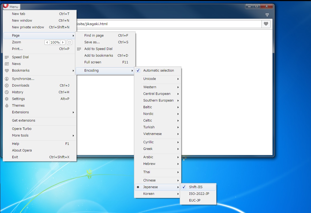Click the zoom full screen toggle icon

pyautogui.click(x=69, y=42)
